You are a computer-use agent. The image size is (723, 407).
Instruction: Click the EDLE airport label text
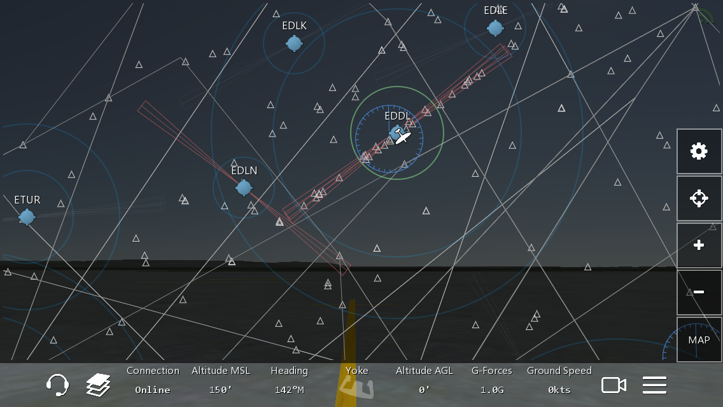click(496, 11)
